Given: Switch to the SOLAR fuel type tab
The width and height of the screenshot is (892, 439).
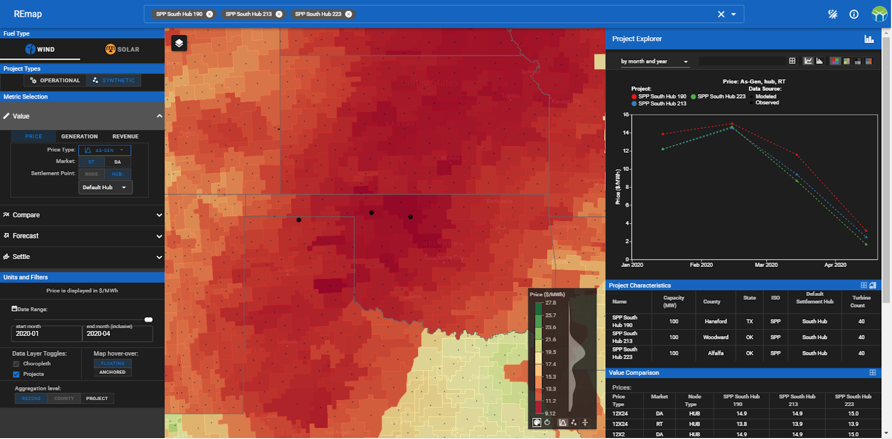Looking at the screenshot, I should tap(123, 50).
